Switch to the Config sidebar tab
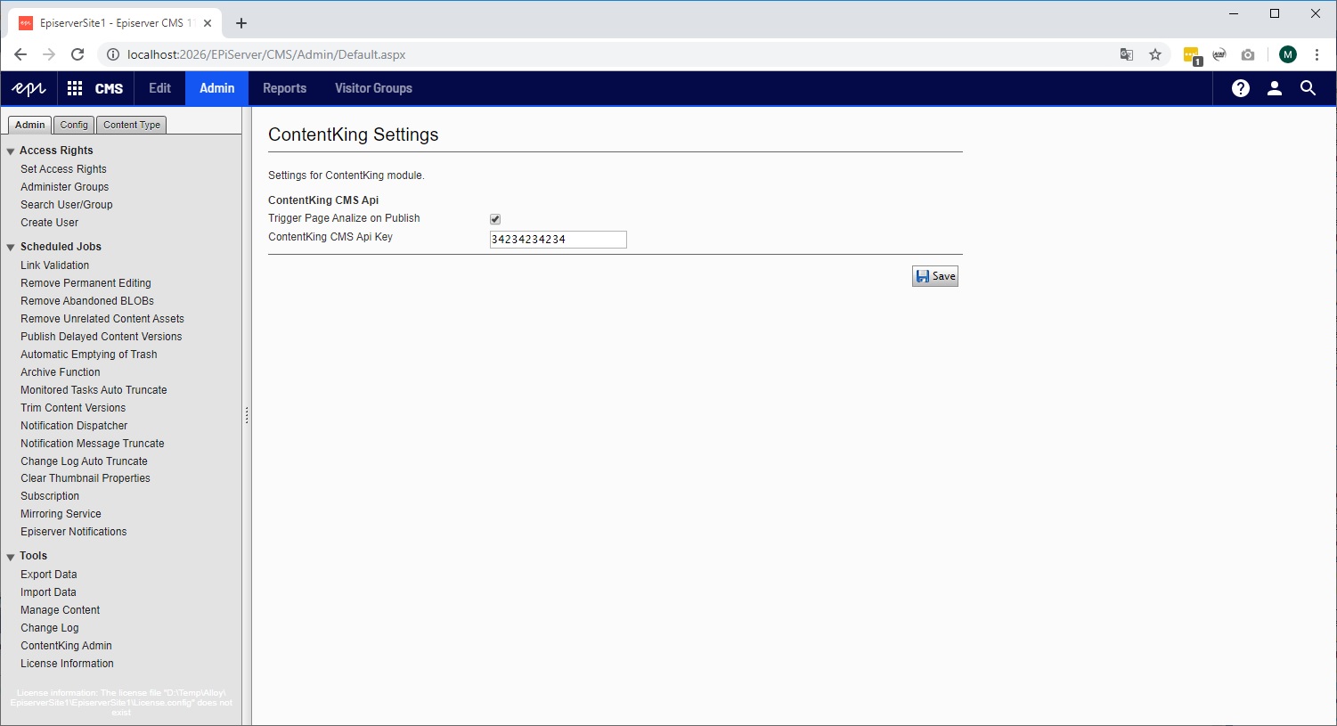Viewport: 1337px width, 726px height. [x=74, y=125]
